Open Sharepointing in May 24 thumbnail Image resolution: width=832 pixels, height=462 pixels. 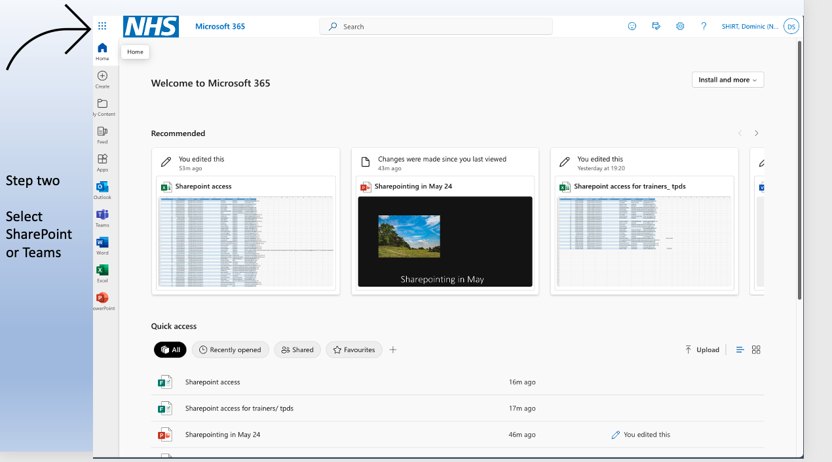(x=445, y=241)
